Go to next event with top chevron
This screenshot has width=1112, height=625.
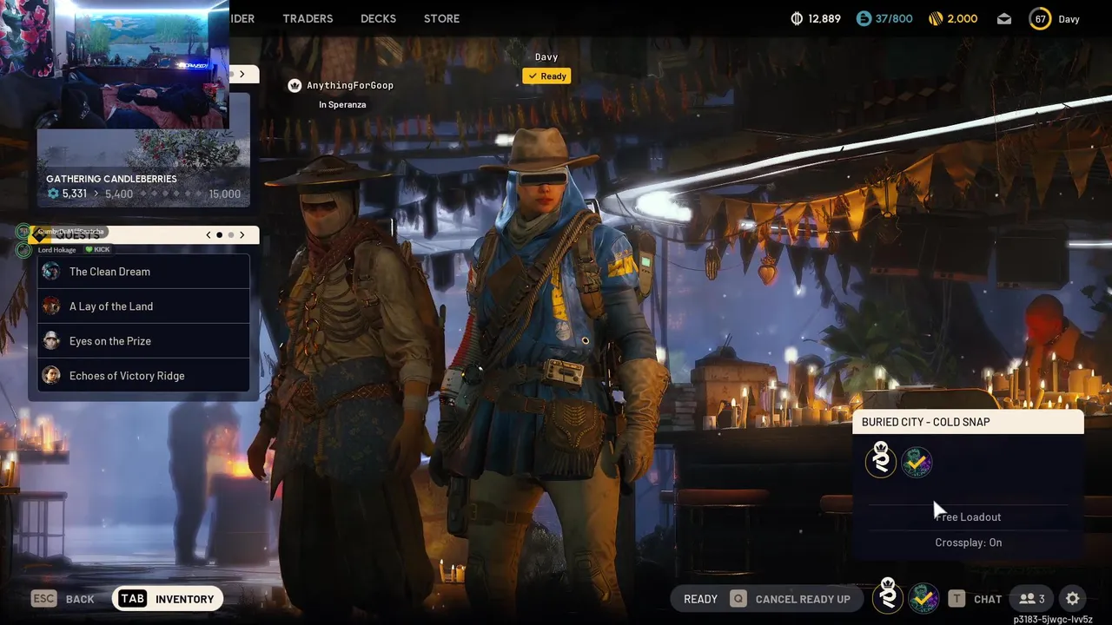click(242, 75)
